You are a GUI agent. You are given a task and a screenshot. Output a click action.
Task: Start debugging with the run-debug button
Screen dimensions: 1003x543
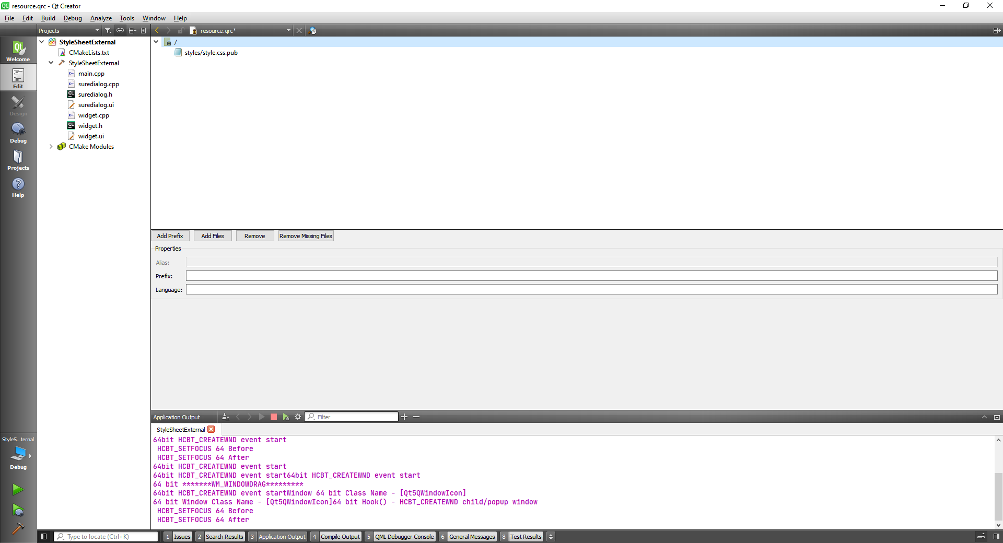18,510
